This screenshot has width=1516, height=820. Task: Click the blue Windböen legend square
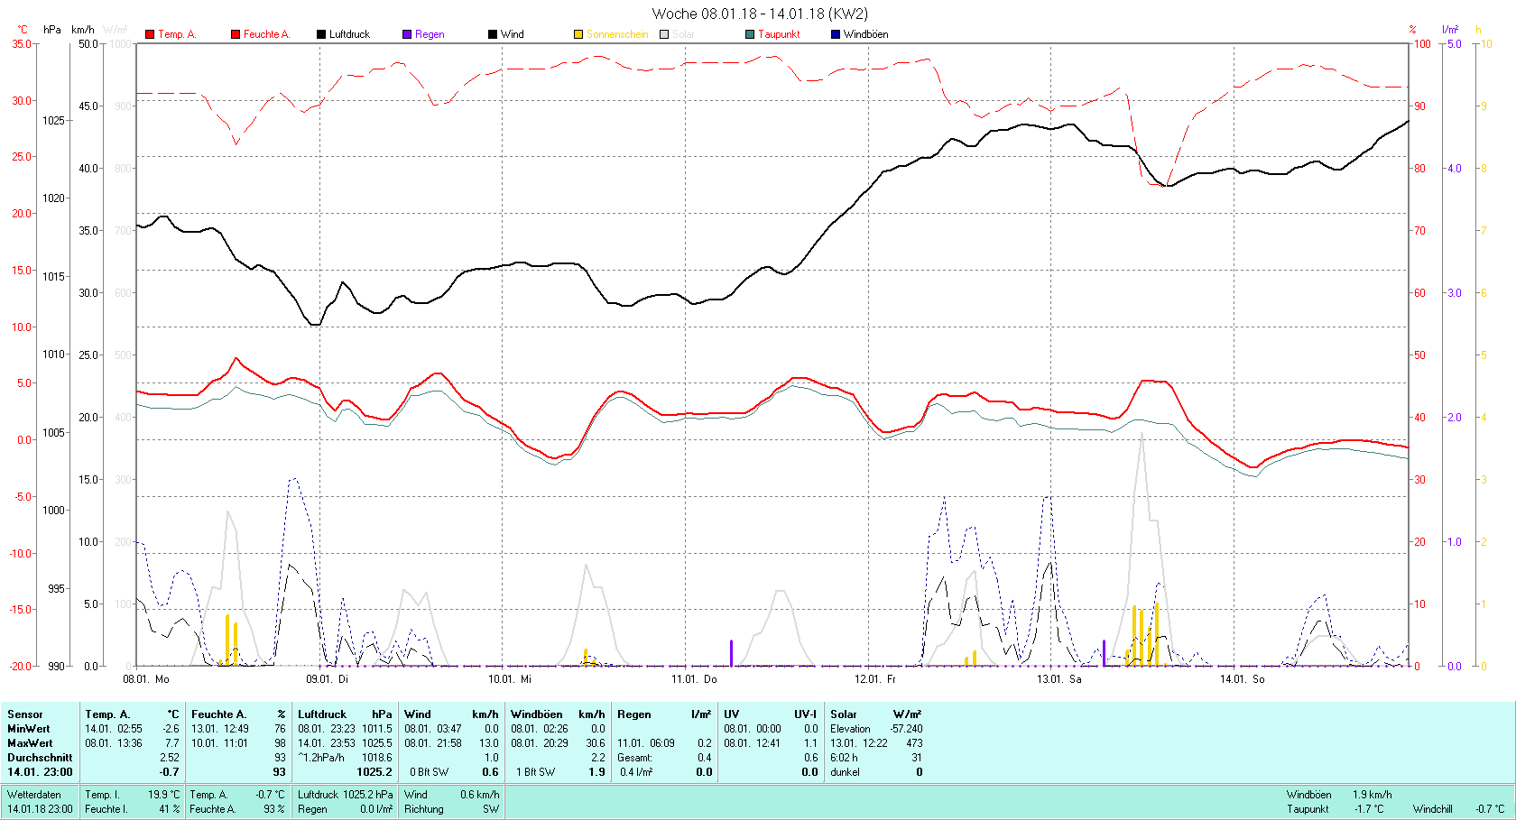pos(836,34)
